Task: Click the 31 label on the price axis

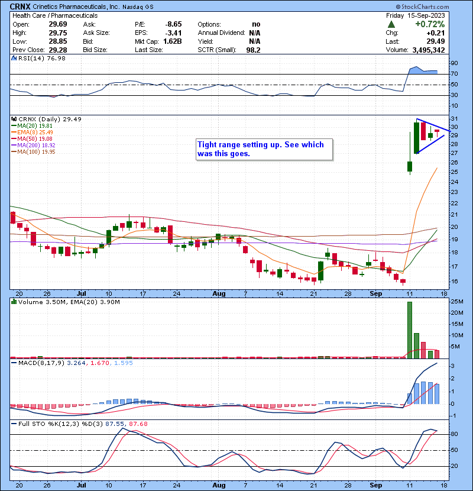Action: [x=454, y=119]
